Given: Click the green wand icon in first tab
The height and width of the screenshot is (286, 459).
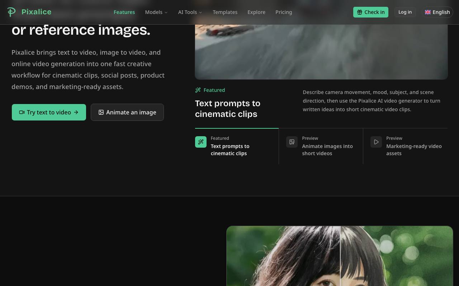Looking at the screenshot, I should pos(201,142).
